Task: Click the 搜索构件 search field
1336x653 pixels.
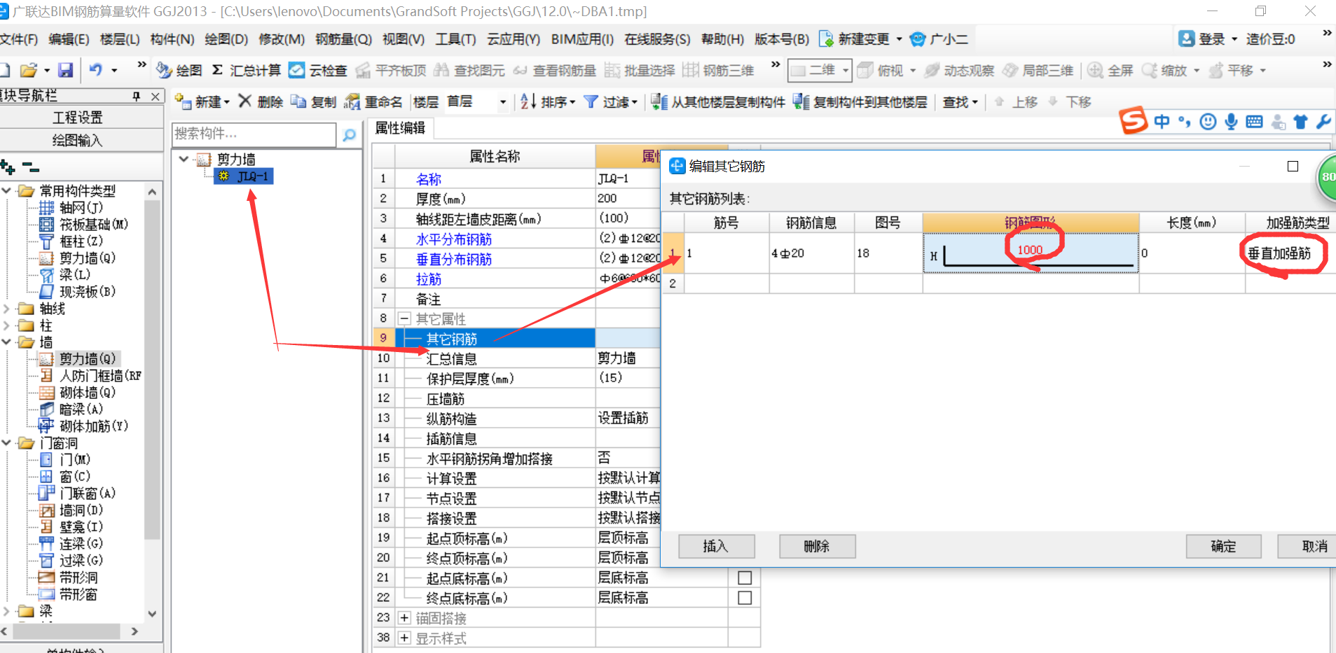Action: point(254,134)
